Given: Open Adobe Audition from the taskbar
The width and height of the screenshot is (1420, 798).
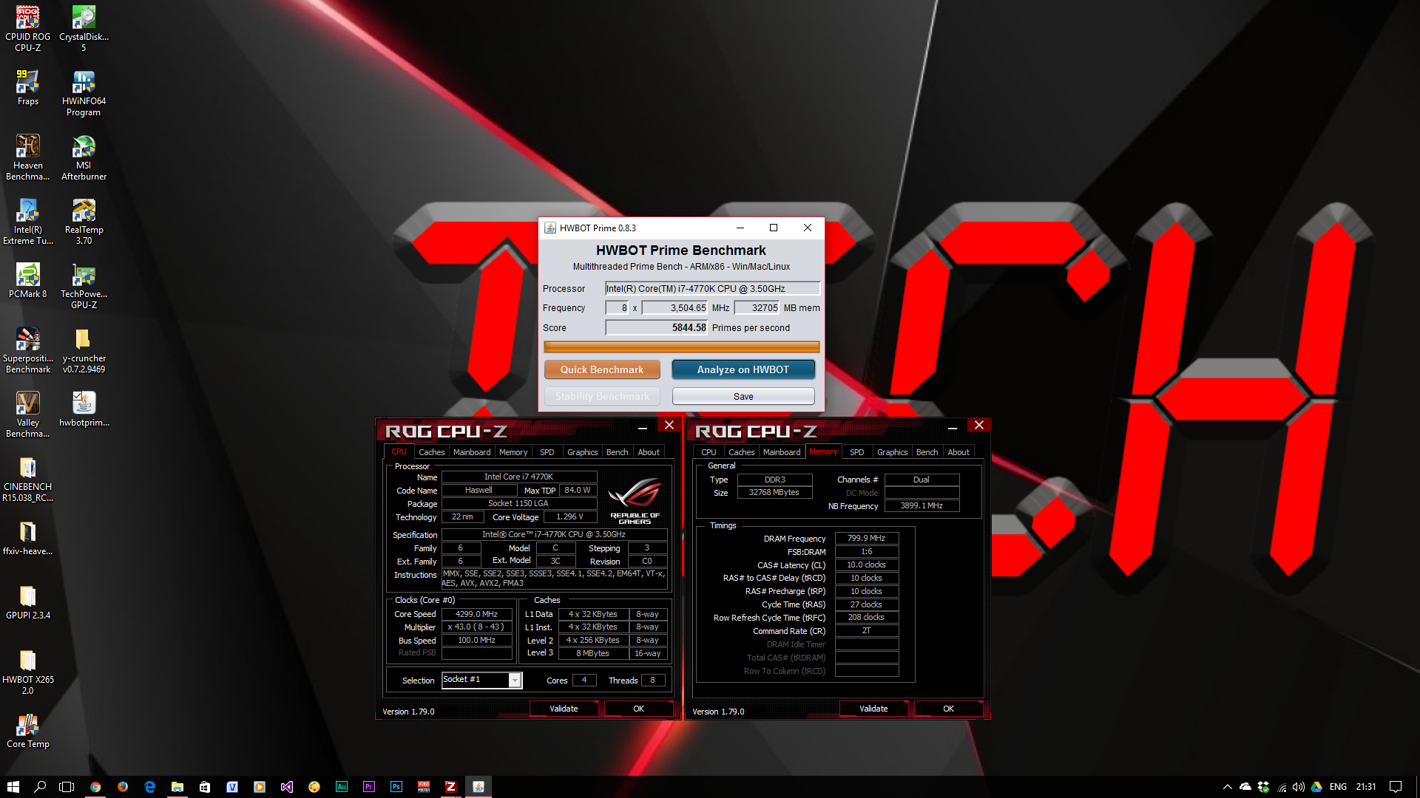Looking at the screenshot, I should coord(342,787).
